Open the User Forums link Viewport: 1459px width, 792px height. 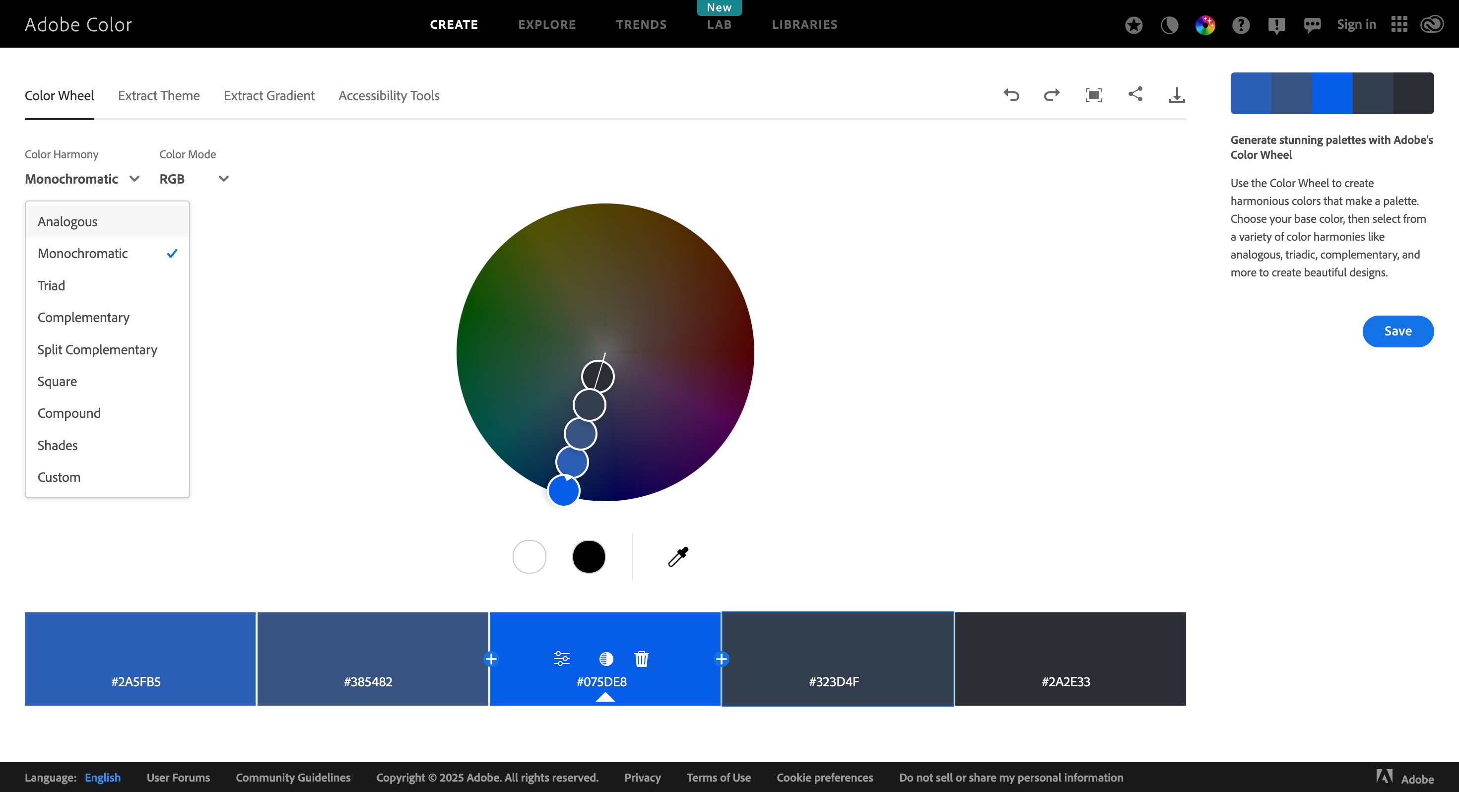[178, 777]
